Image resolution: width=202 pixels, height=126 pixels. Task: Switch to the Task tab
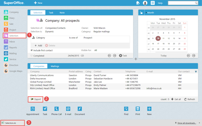tap(51, 13)
